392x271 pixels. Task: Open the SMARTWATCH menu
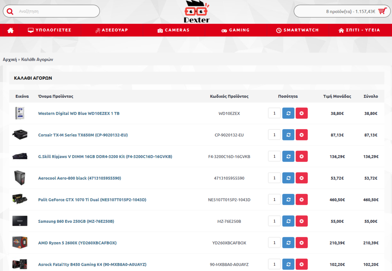(x=298, y=30)
